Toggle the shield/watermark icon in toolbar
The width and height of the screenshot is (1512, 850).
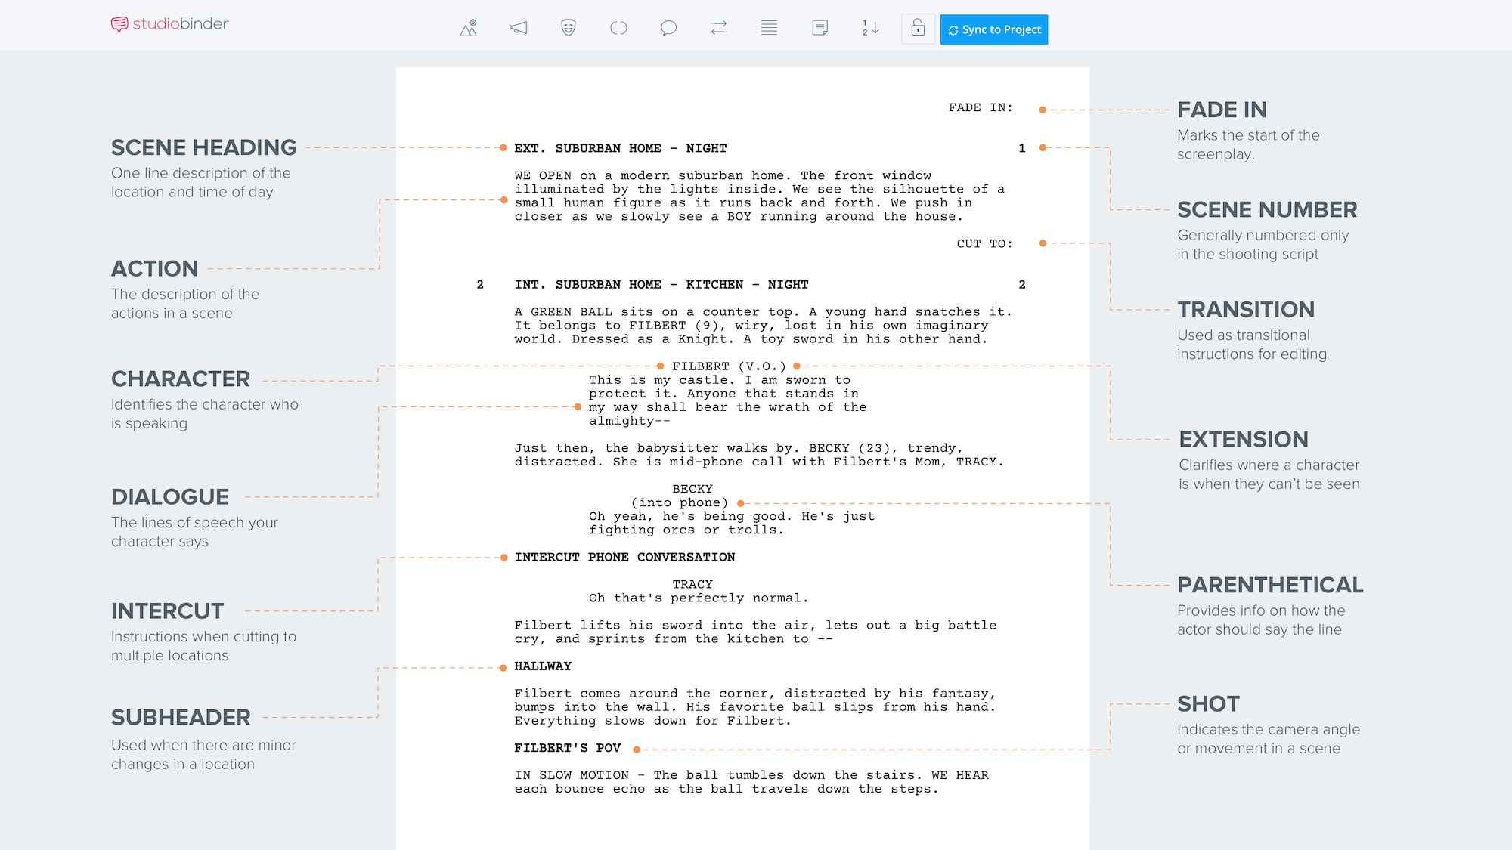point(566,29)
